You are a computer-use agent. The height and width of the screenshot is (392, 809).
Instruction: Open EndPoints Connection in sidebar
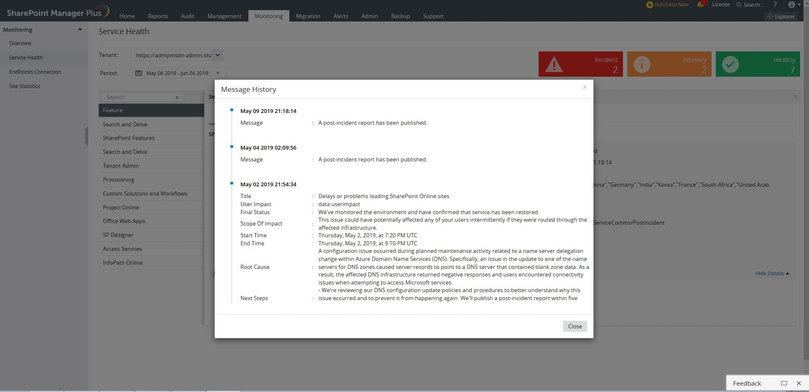point(35,72)
